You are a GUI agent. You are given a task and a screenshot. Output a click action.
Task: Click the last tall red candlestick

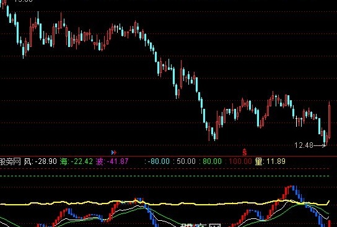330,120
